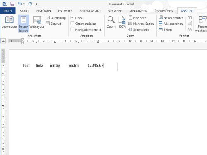This screenshot has height=155, width=207.
Task: Choose Seitenbreite zoom option
Action: 139,29
